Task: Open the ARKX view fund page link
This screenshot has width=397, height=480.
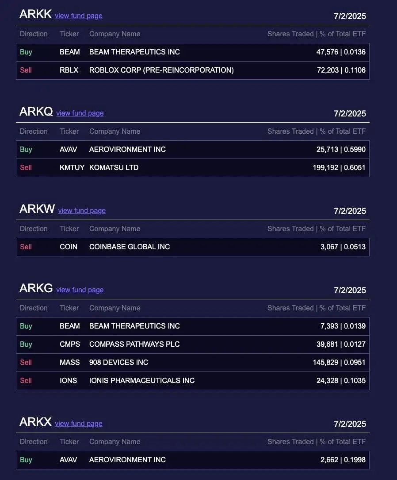Action: [x=78, y=424]
